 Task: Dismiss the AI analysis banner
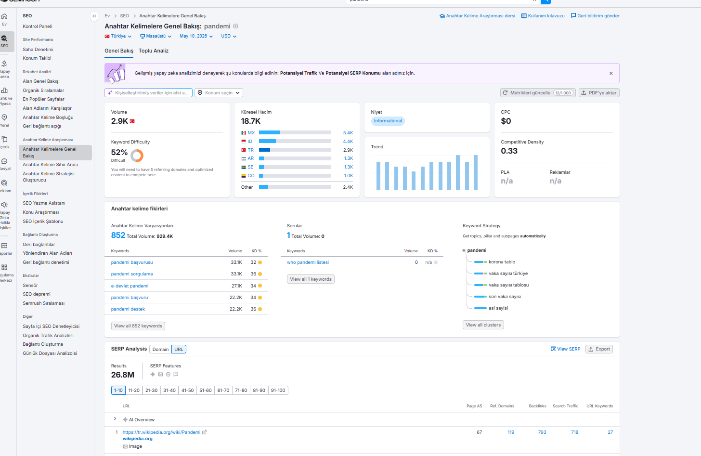point(611,74)
